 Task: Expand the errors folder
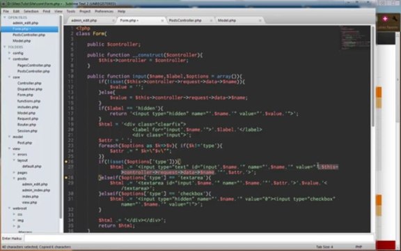[14, 155]
